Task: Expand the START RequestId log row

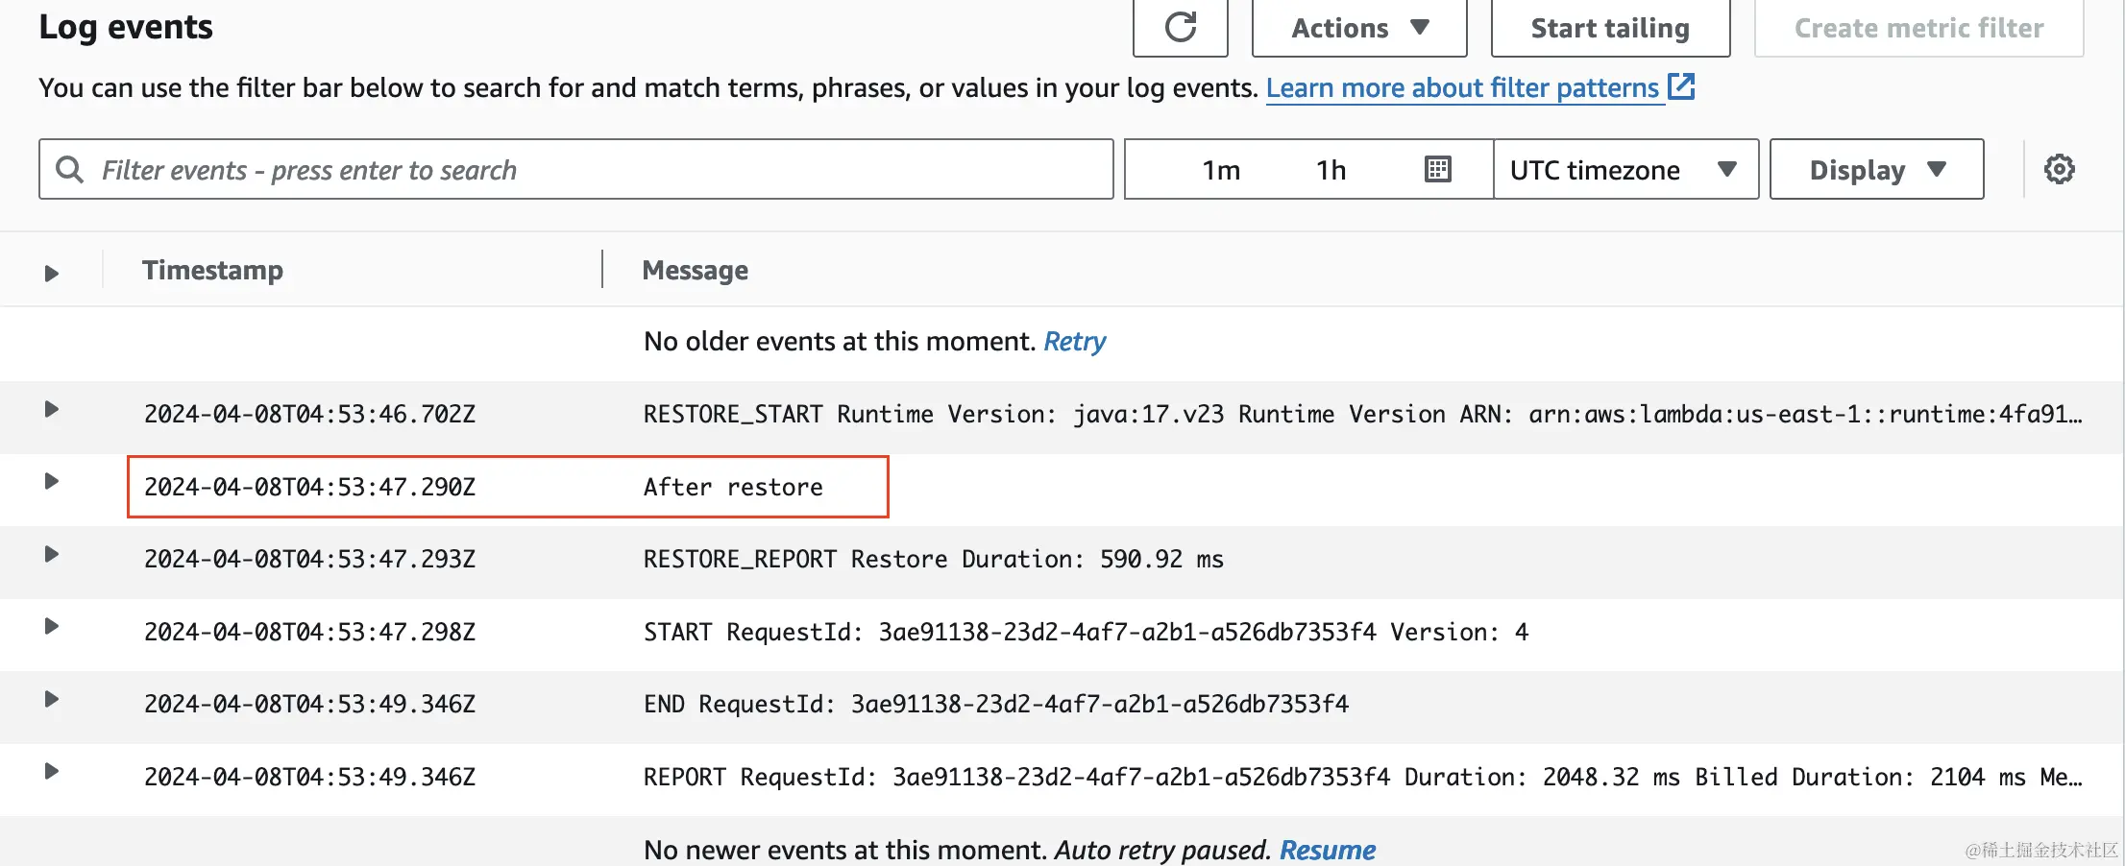Action: click(52, 627)
